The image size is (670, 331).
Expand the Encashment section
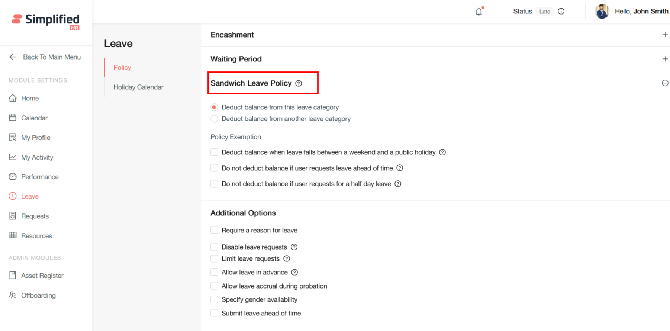pos(665,35)
